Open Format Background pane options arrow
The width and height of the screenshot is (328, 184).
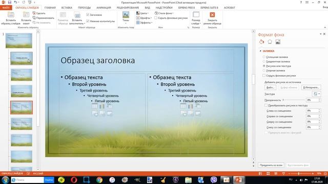click(320, 34)
